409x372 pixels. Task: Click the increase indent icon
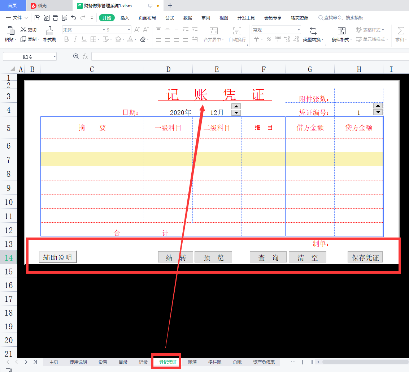click(x=195, y=30)
